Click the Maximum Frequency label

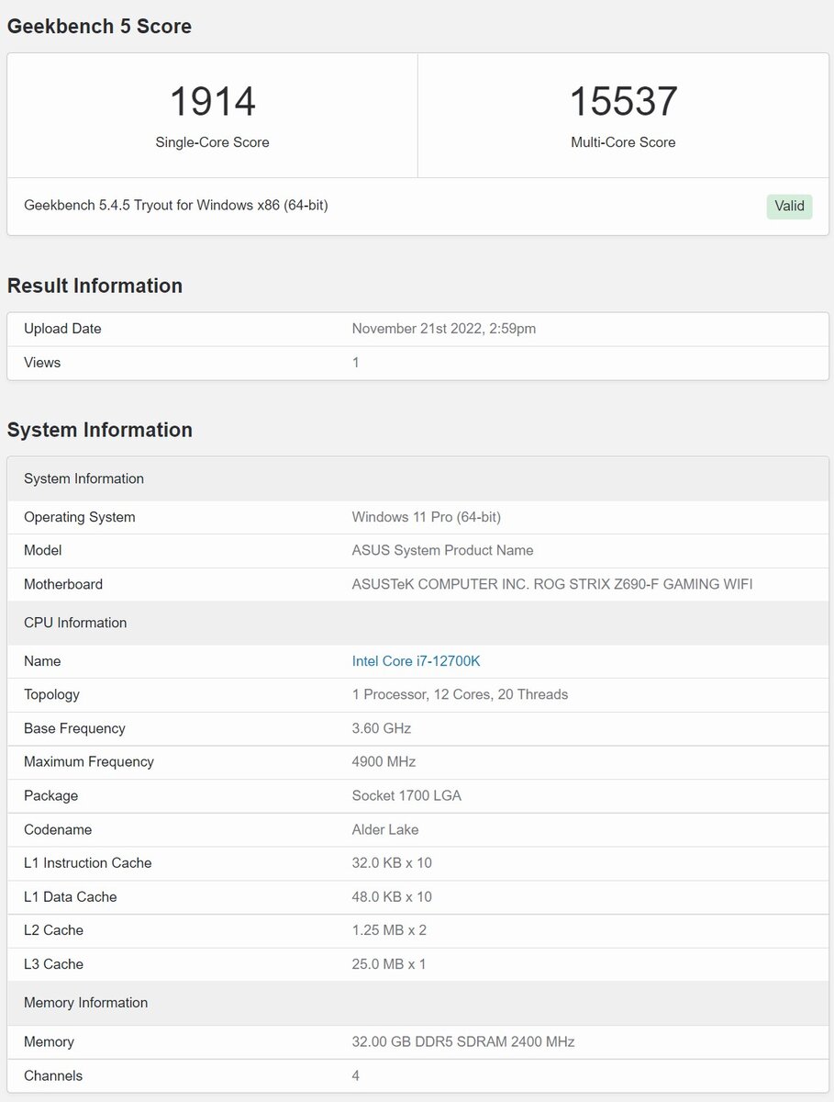pyautogui.click(x=89, y=761)
